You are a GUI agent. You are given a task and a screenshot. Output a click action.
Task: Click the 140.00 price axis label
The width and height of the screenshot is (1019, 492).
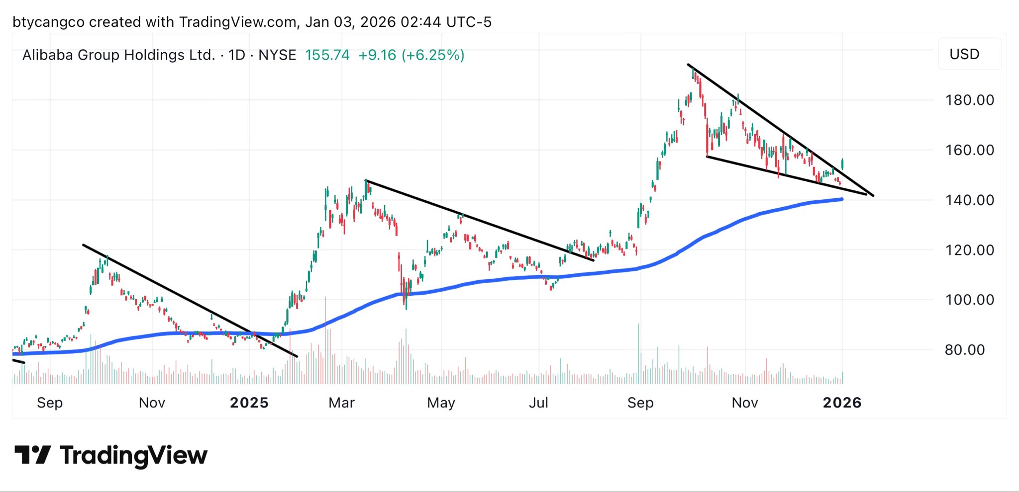pyautogui.click(x=970, y=200)
